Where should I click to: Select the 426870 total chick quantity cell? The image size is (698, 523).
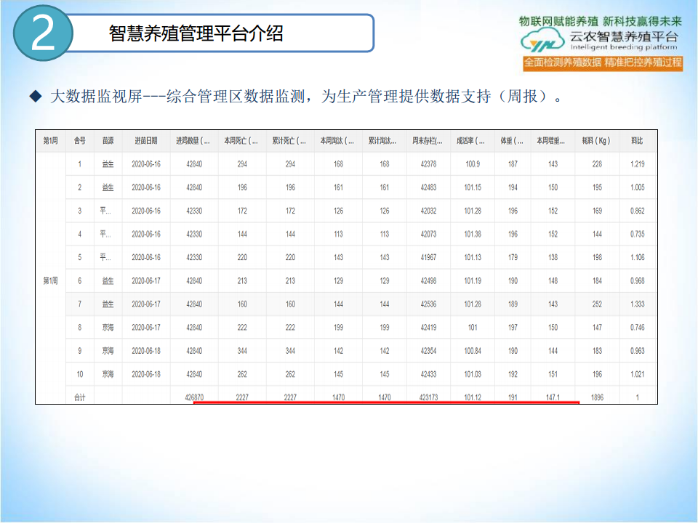pyautogui.click(x=194, y=397)
